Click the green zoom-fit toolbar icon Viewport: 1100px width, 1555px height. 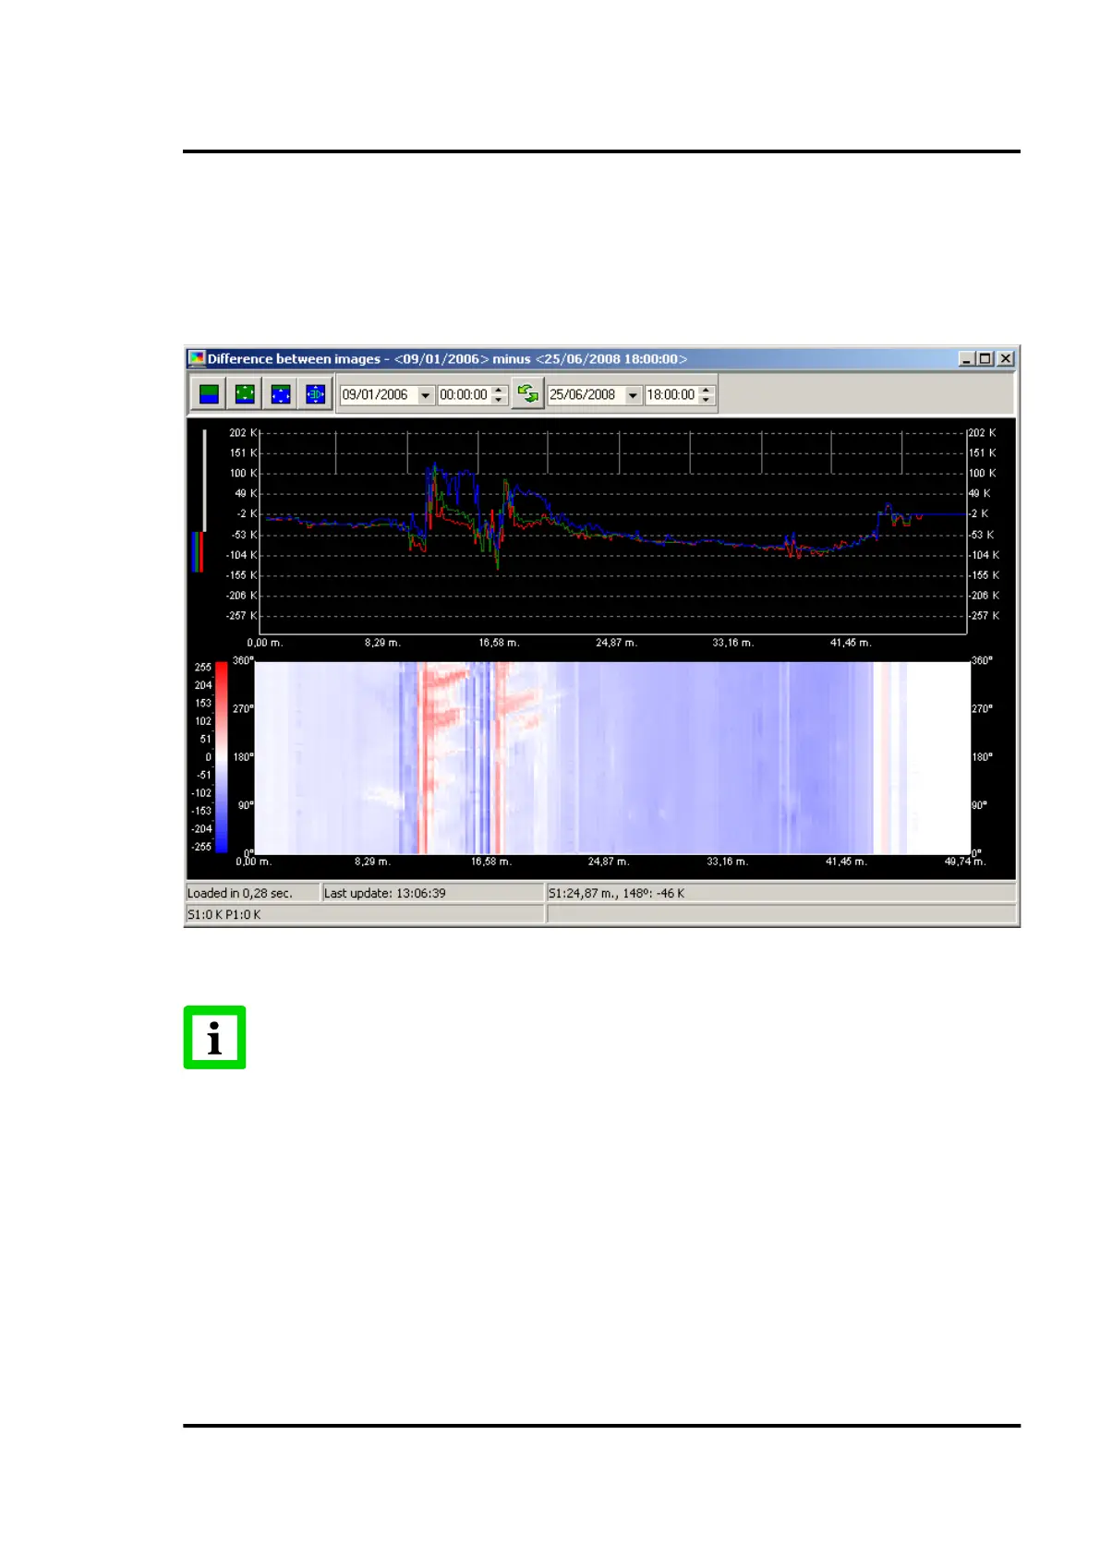(245, 394)
